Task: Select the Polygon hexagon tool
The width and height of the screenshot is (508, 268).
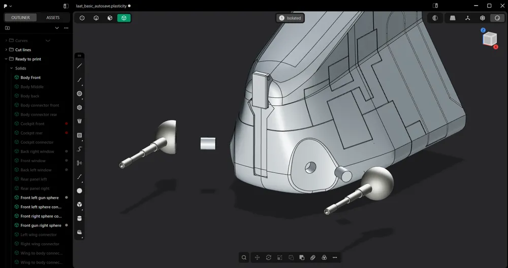Action: (x=79, y=107)
